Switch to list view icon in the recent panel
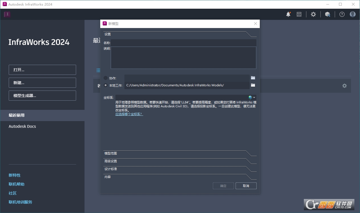360x213 pixels. (x=98, y=70)
